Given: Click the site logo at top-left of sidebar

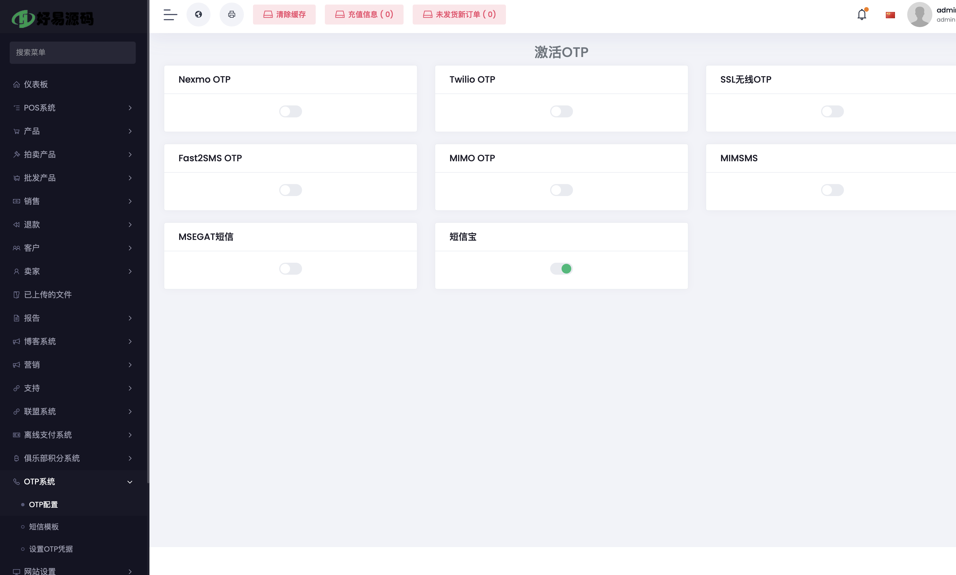Looking at the screenshot, I should click(53, 18).
